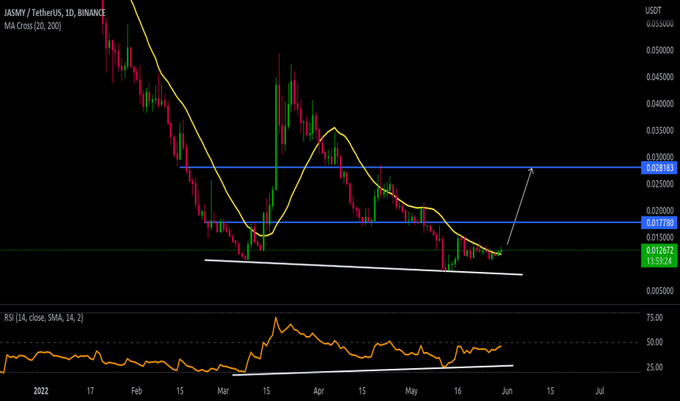
Task: Select the 0.017780 blue price label
Action: (659, 223)
